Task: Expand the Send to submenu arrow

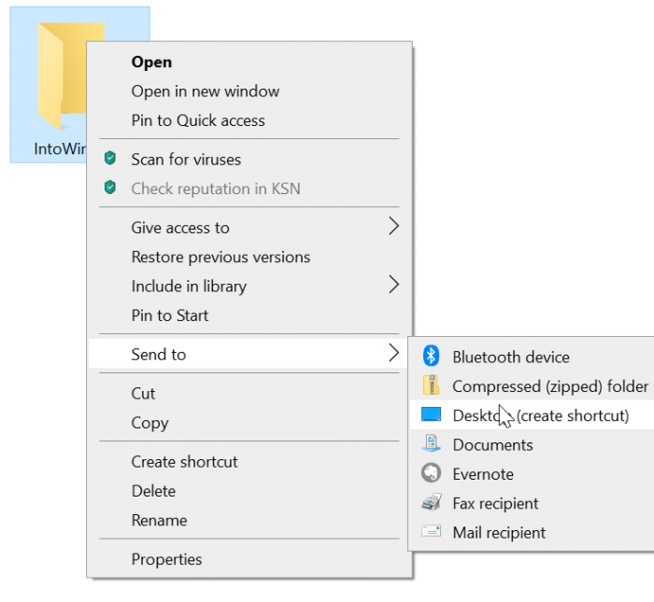Action: pos(393,353)
